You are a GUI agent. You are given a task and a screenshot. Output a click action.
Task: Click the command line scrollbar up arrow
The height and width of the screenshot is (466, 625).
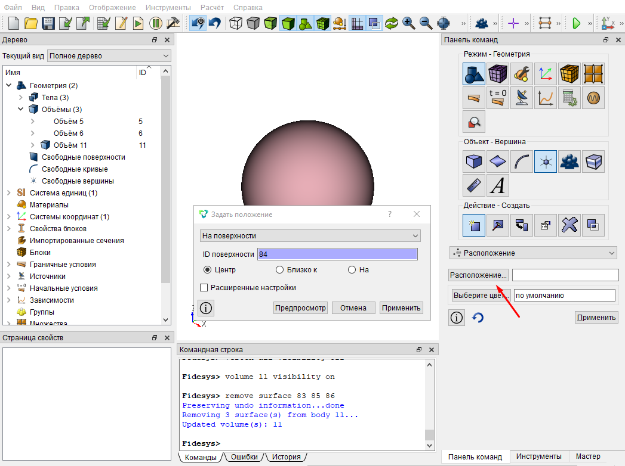(429, 365)
